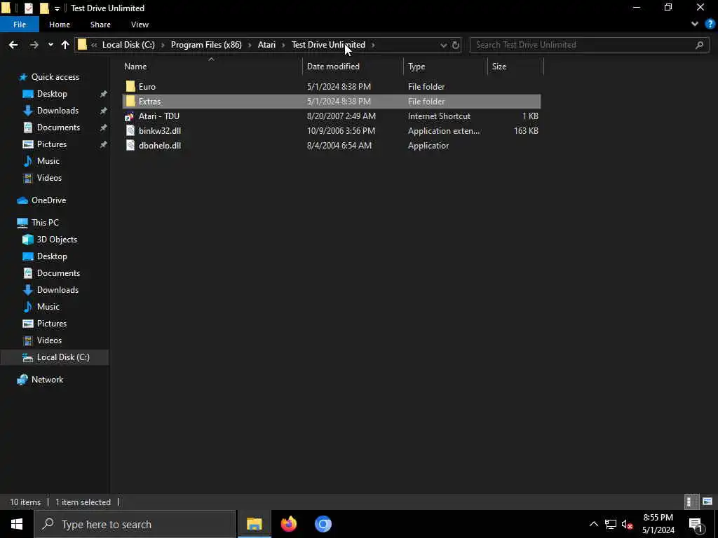The height and width of the screenshot is (538, 718).
Task: Click the Atari - TDU shortcut icon
Action: (130, 116)
